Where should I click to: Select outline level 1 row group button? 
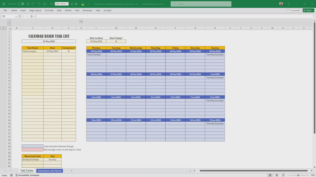click(2, 28)
